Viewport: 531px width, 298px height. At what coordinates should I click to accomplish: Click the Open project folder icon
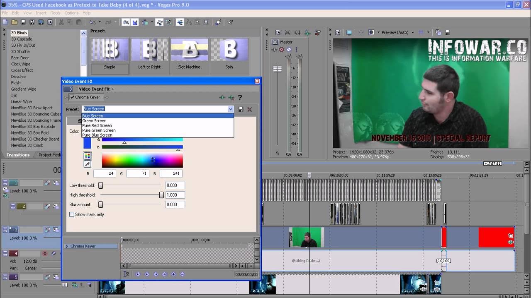[x=14, y=22]
